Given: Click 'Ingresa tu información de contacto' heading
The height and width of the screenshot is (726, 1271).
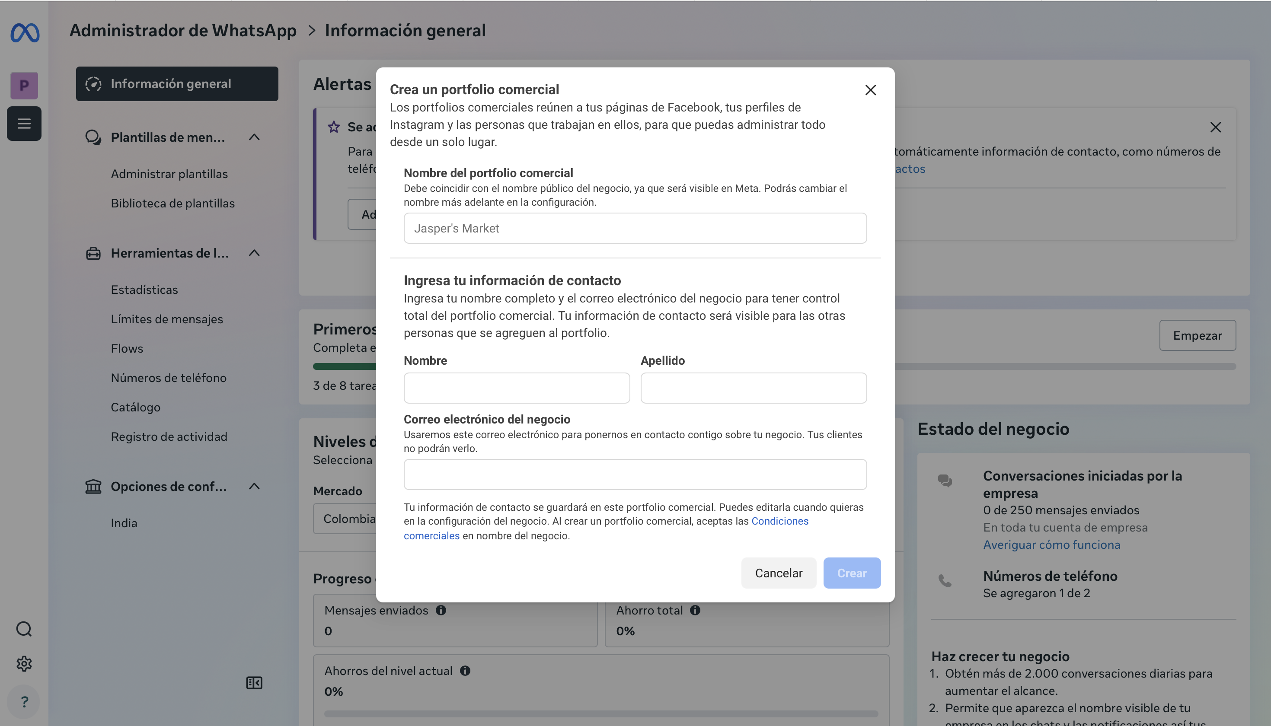Looking at the screenshot, I should point(512,280).
